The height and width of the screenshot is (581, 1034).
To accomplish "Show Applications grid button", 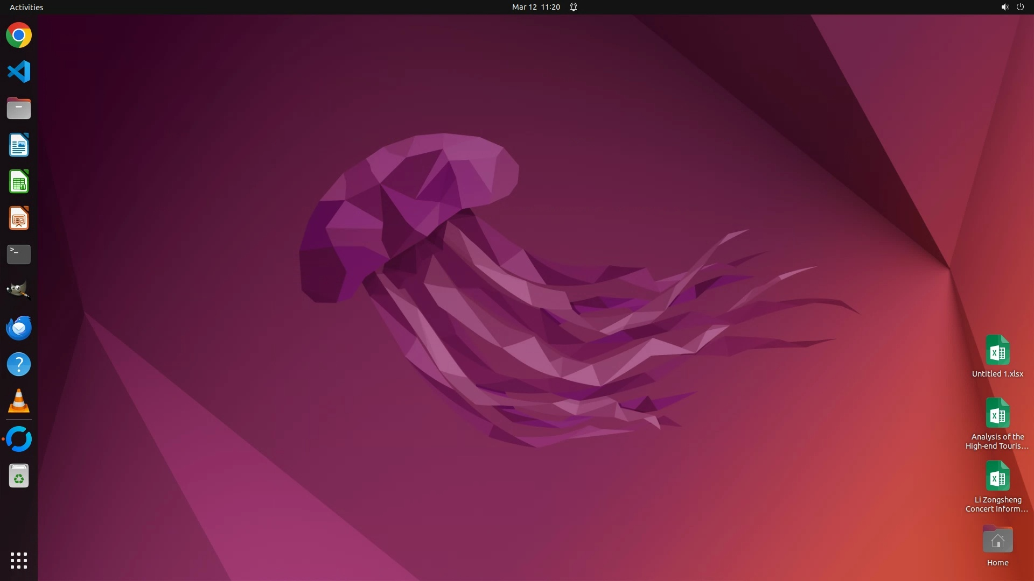I will [x=19, y=560].
